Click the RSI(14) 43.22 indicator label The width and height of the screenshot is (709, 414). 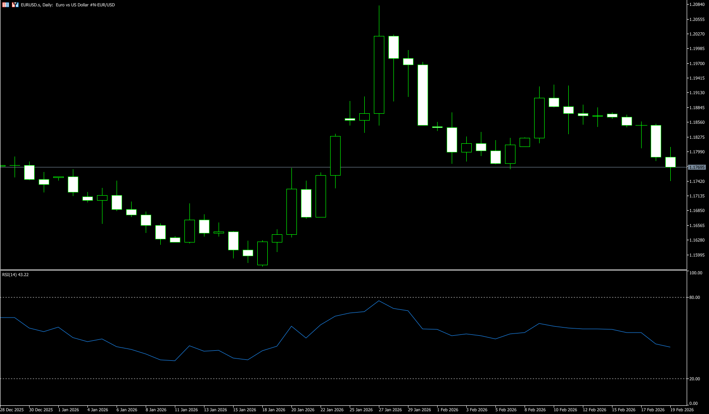click(15, 275)
